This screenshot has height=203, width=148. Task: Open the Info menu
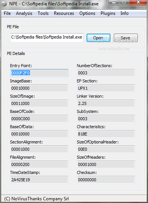pyautogui.click(x=124, y=13)
